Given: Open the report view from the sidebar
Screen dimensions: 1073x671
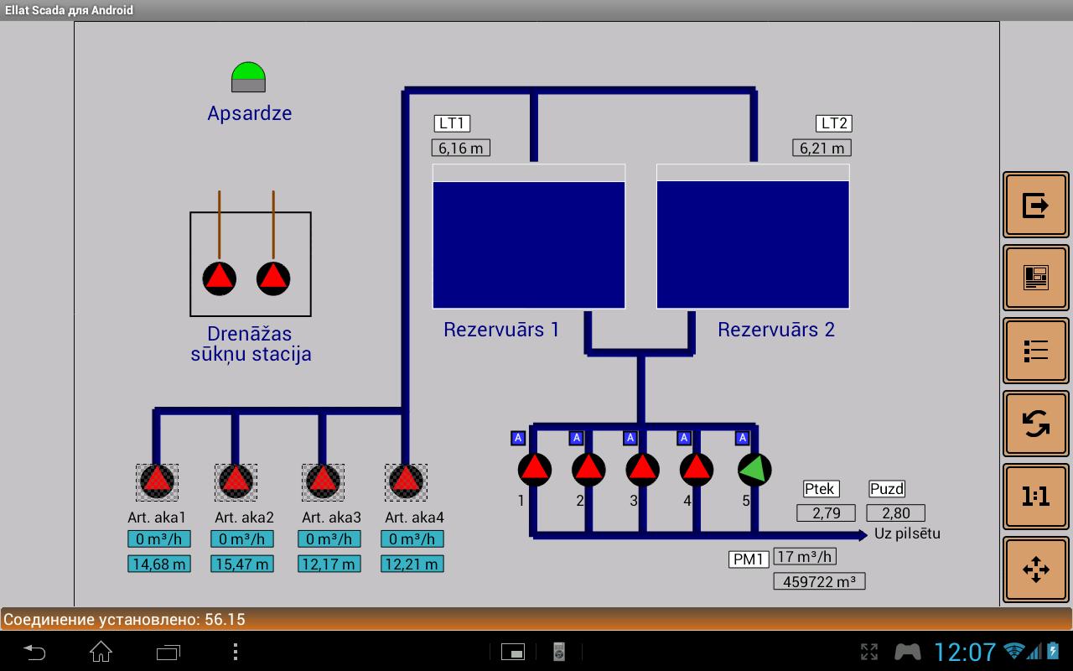Looking at the screenshot, I should point(1035,277).
